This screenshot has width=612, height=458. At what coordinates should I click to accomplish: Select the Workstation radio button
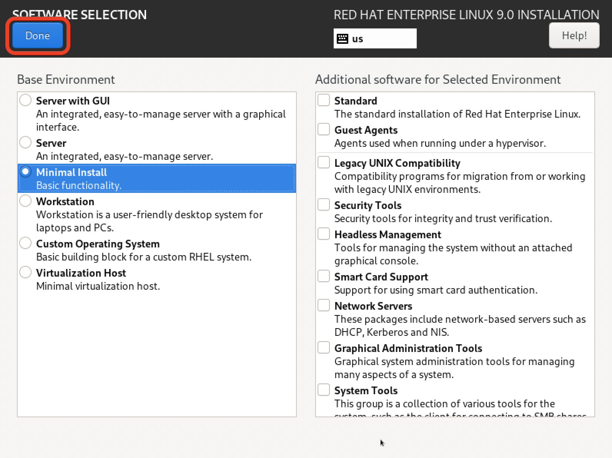[25, 201]
